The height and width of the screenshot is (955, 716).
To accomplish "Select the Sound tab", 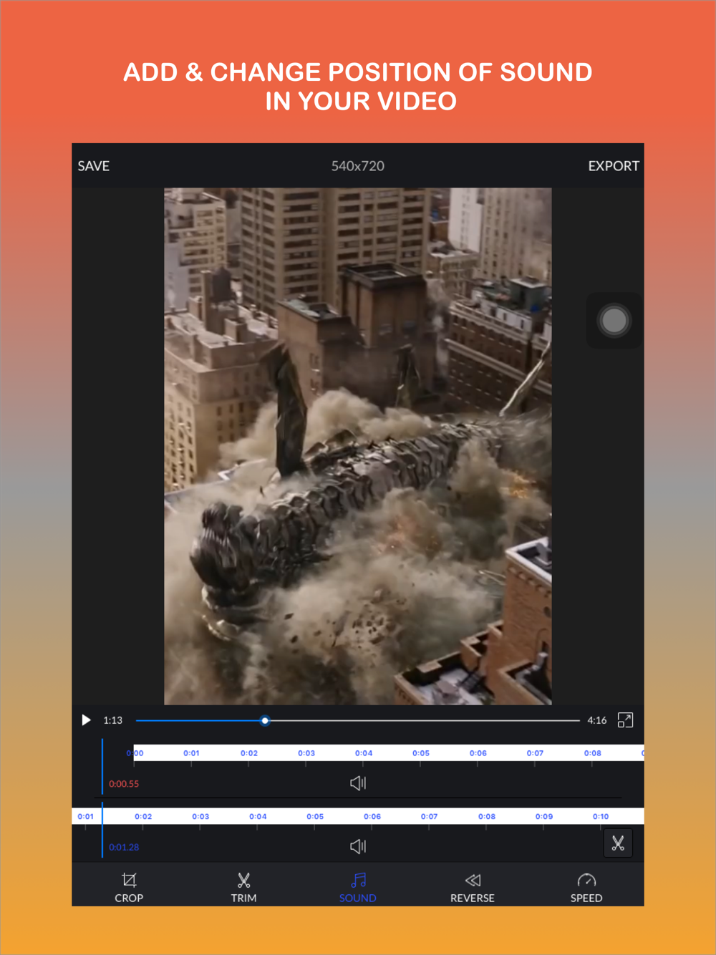I will point(358,888).
